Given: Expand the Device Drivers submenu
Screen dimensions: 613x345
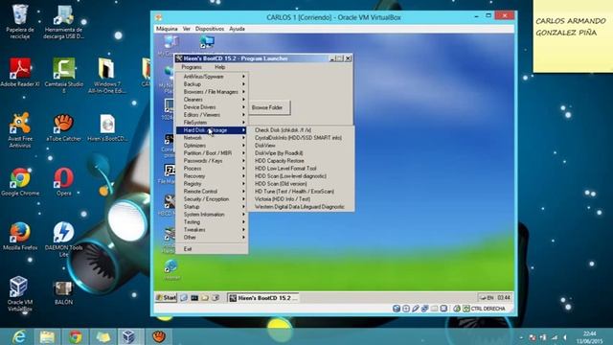Looking at the screenshot, I should [212, 106].
